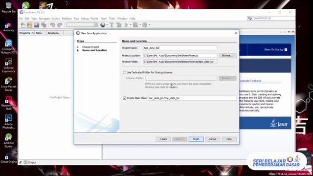Screen dimensions: 313x176
Task: Open GeForce Experience desktop shortcut
Action: point(8,66)
